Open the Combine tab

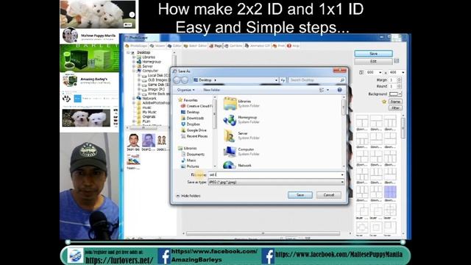point(233,46)
